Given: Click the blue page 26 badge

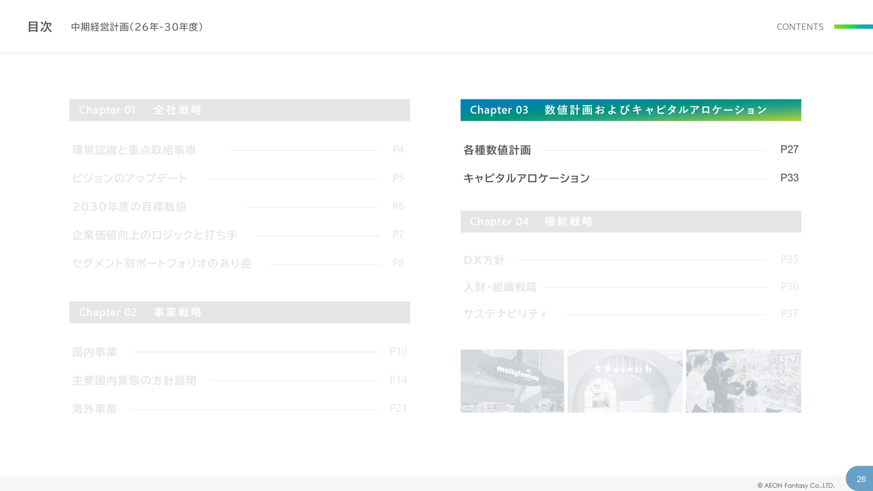Looking at the screenshot, I should point(860,479).
